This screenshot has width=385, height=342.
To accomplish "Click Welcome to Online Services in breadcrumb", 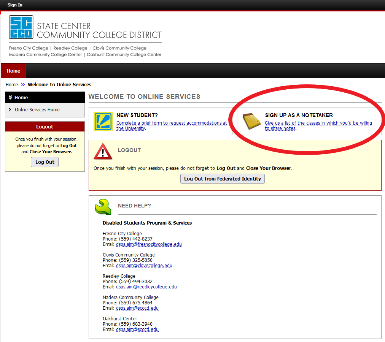I will (59, 85).
